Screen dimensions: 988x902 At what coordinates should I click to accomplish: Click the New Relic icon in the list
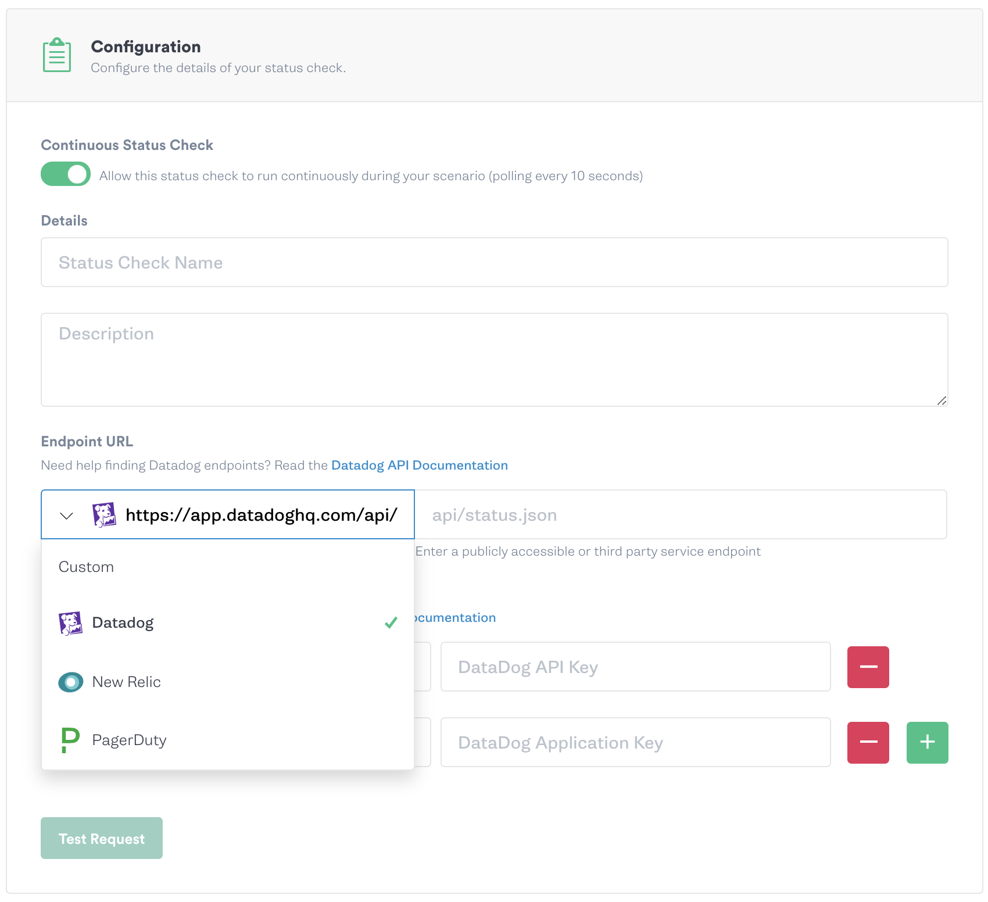click(x=70, y=682)
